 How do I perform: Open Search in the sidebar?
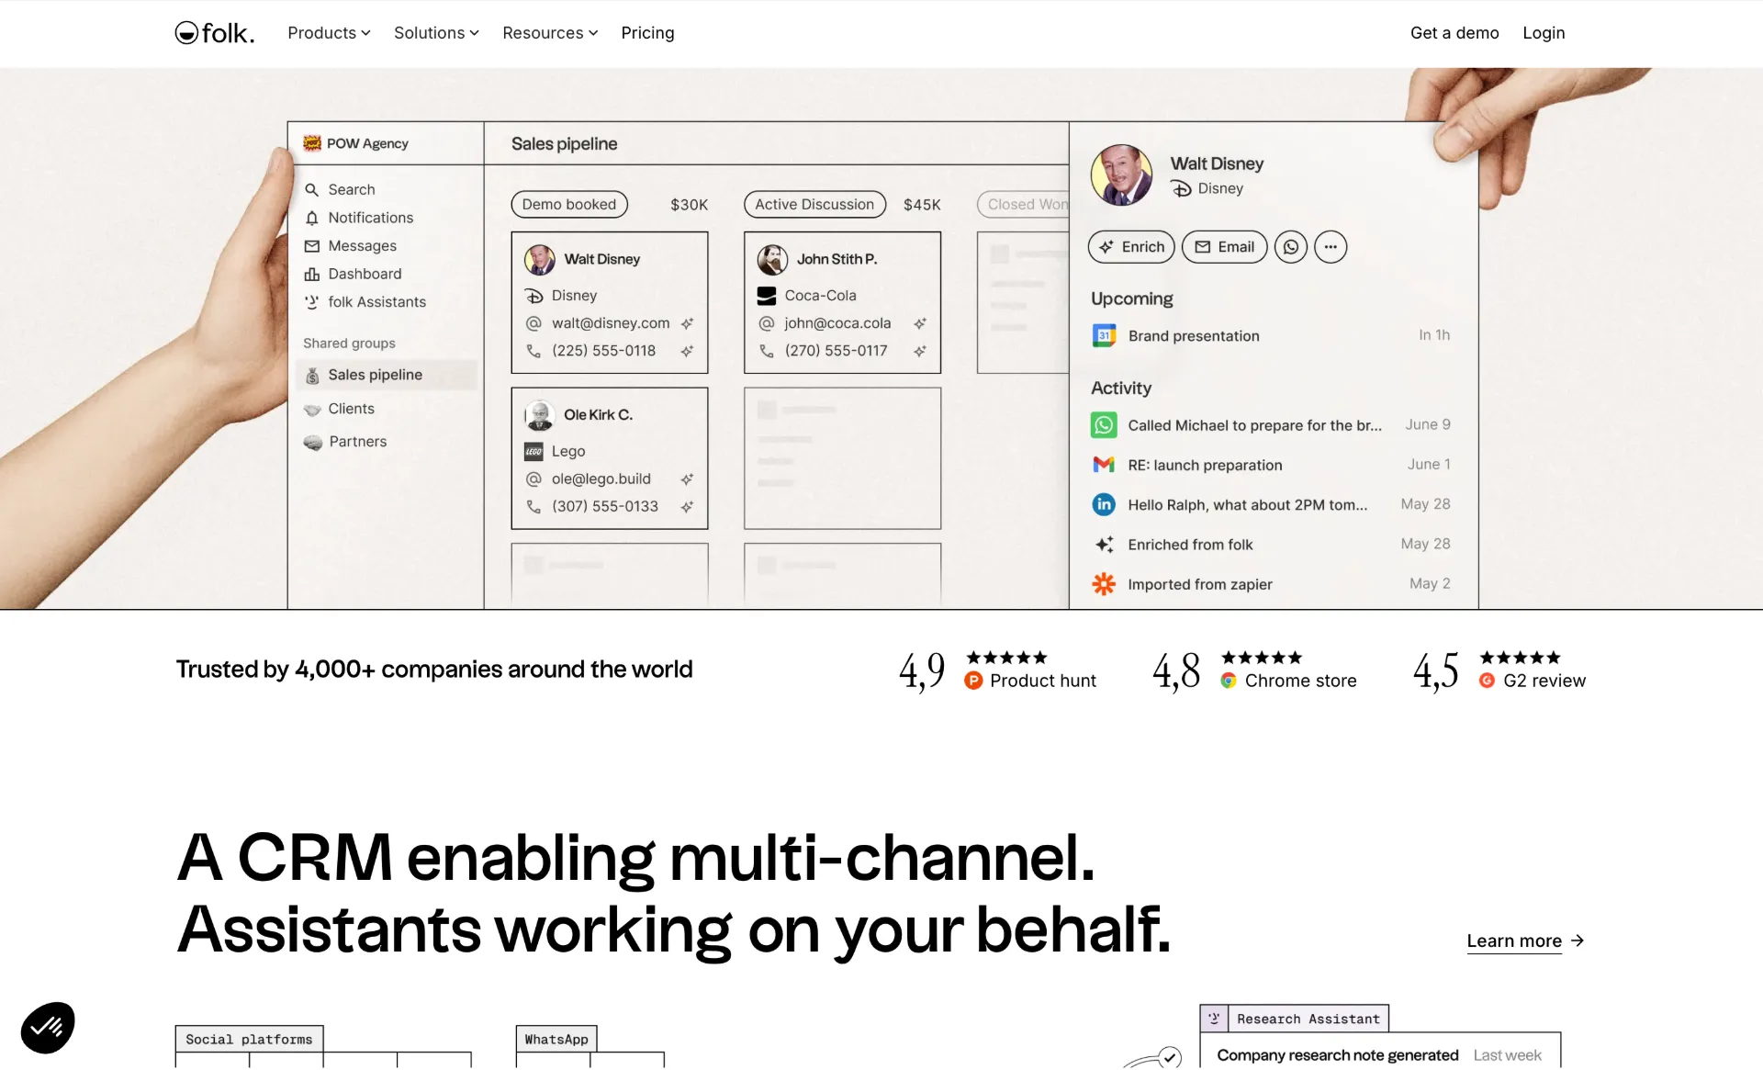(352, 189)
